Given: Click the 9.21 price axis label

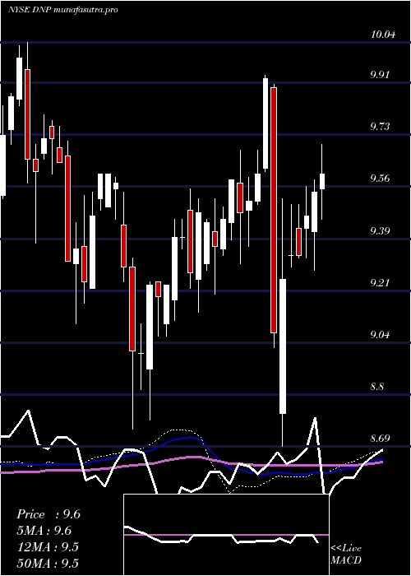Looking at the screenshot, I should click(x=381, y=283).
